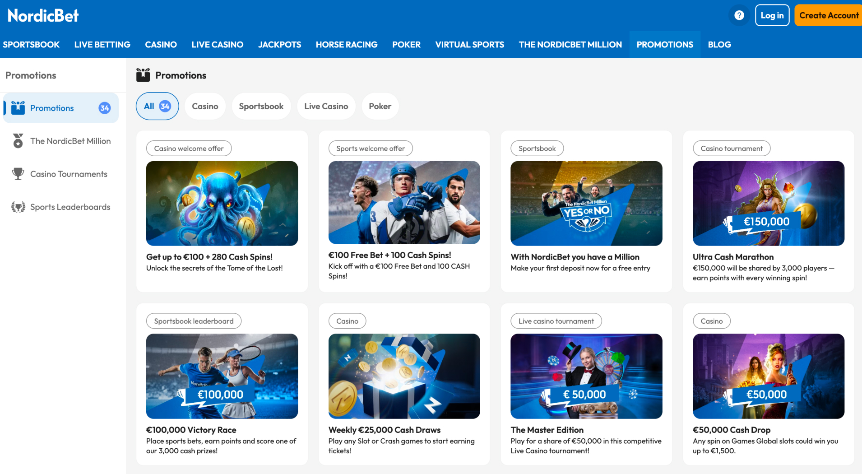Open Sports Leaderboards sidebar link
Screen dimensions: 862x474
(61, 207)
